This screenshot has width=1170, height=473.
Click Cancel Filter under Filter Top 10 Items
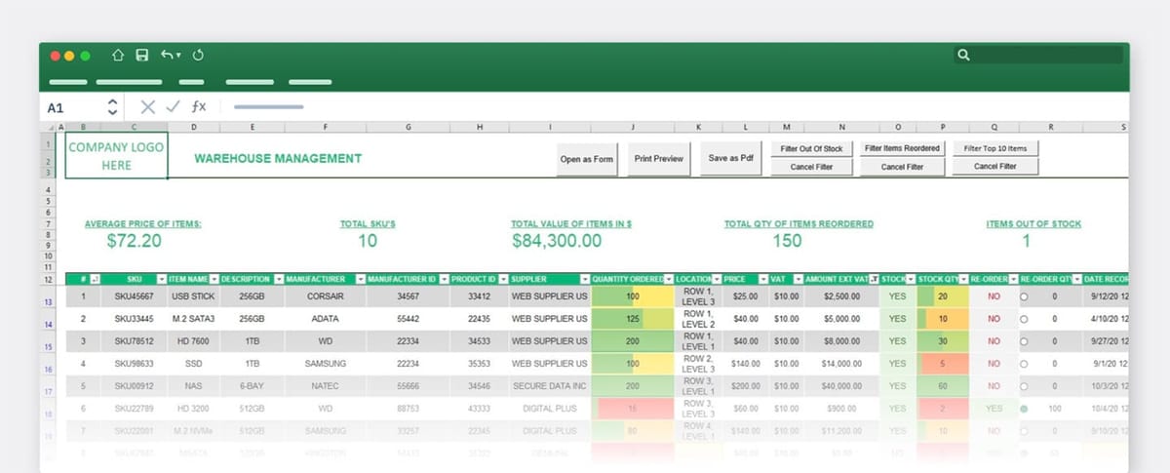pos(994,167)
